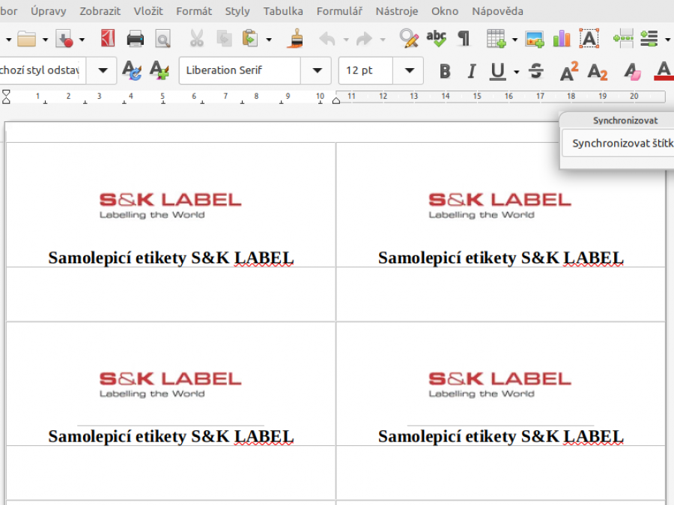Open the Okno menu
The height and width of the screenshot is (505, 674).
444,11
